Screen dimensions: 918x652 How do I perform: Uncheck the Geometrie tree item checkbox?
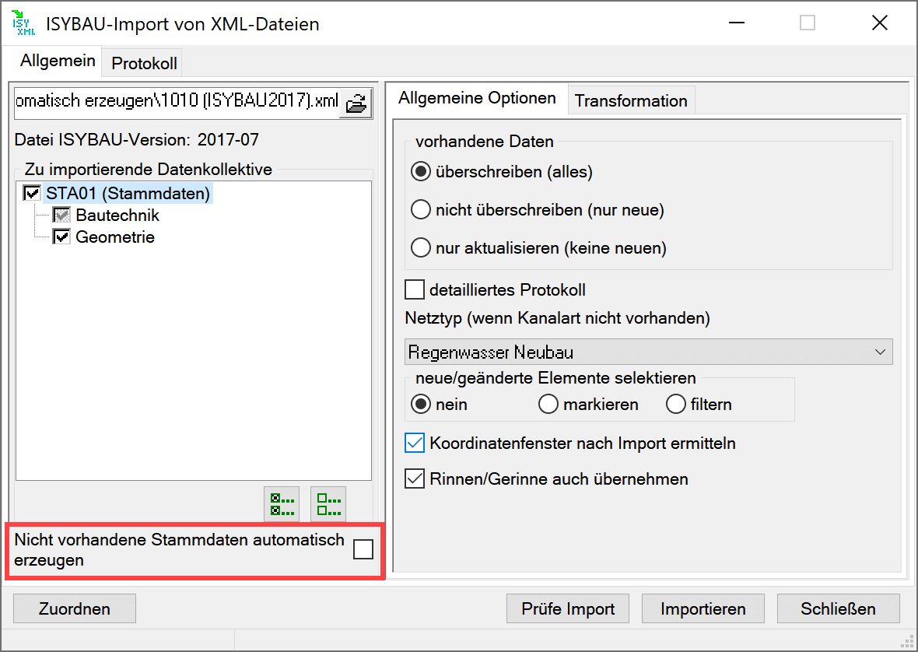tap(61, 237)
